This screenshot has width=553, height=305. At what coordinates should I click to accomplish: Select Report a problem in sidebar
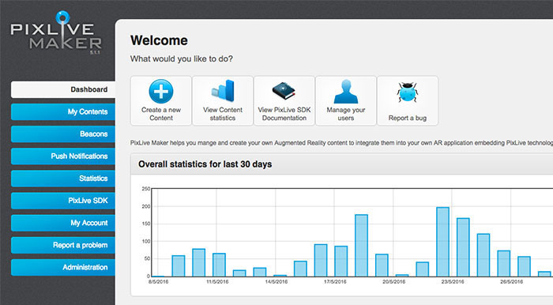click(x=63, y=245)
